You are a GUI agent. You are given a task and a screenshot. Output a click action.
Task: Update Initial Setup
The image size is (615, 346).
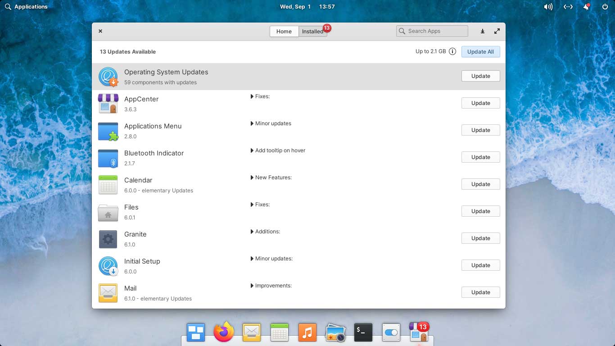(480, 265)
